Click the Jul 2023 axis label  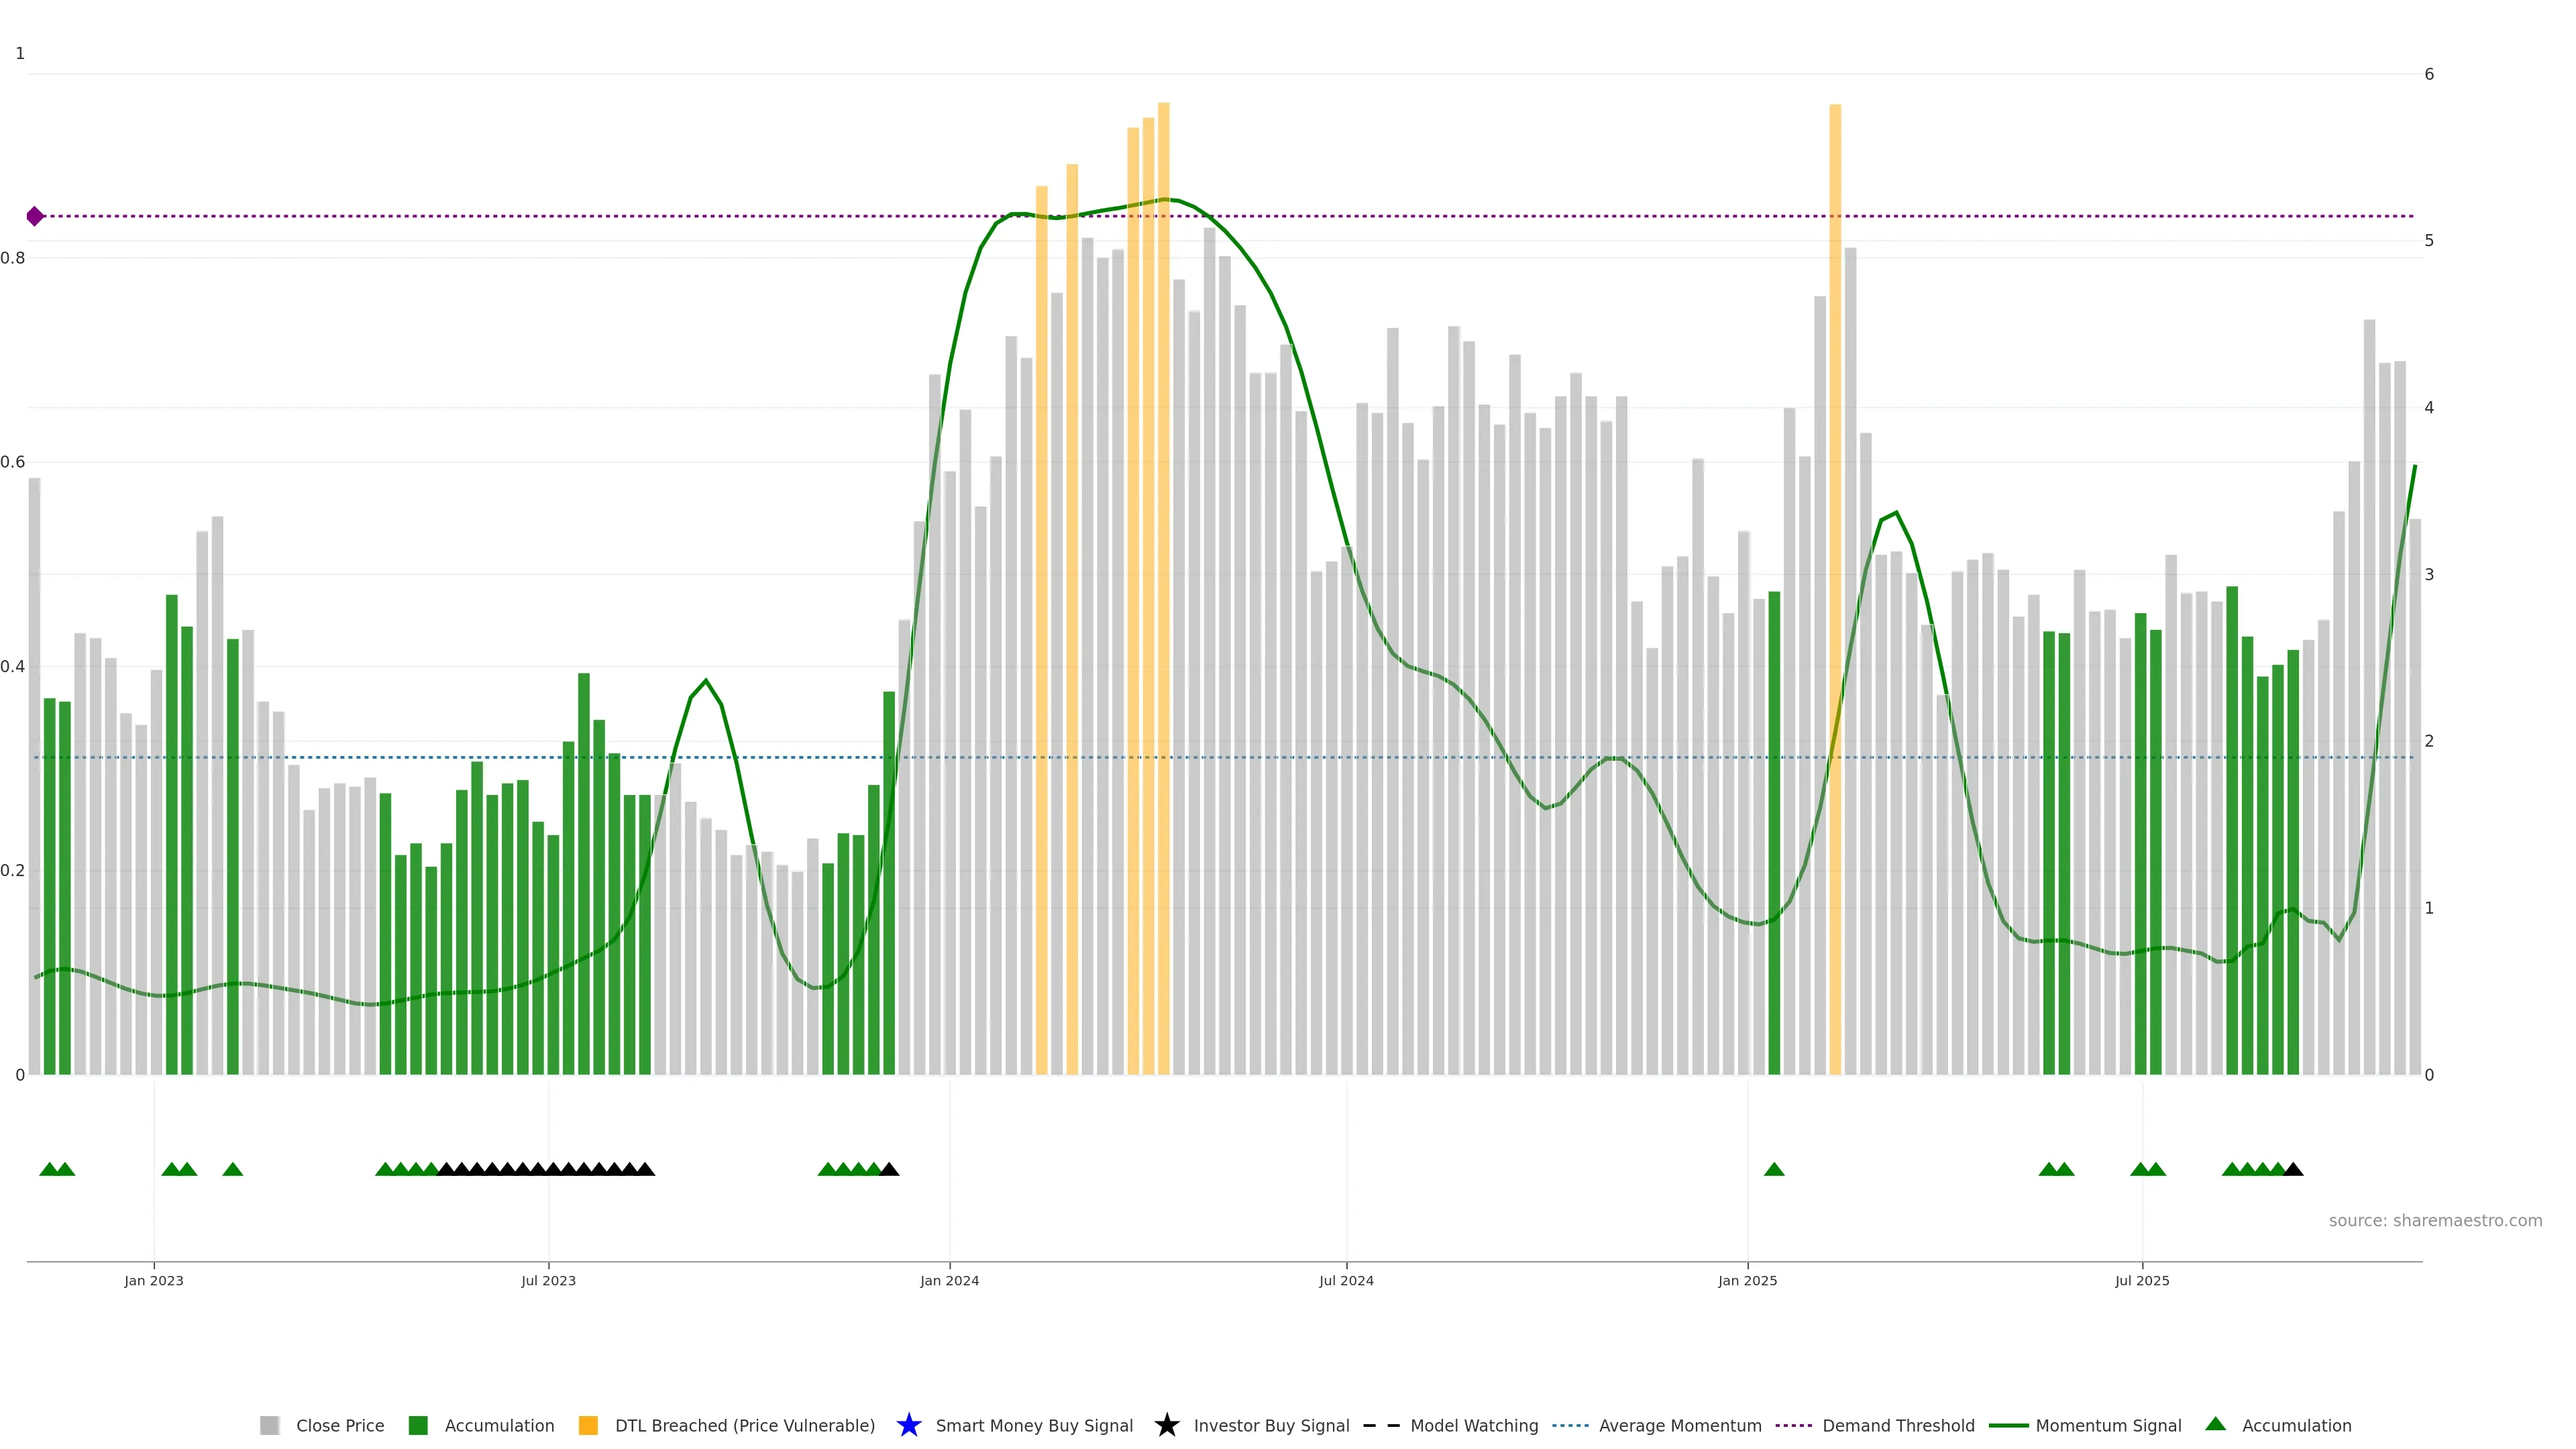548,1280
